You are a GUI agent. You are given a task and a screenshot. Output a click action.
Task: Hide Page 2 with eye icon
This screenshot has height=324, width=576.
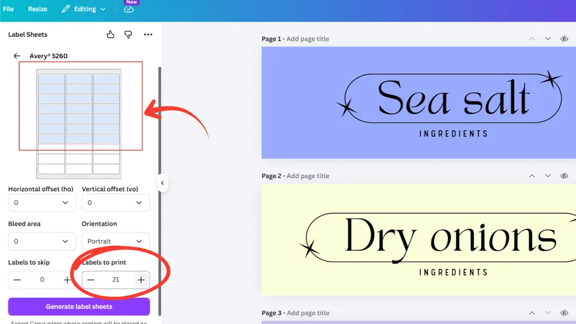pyautogui.click(x=564, y=176)
